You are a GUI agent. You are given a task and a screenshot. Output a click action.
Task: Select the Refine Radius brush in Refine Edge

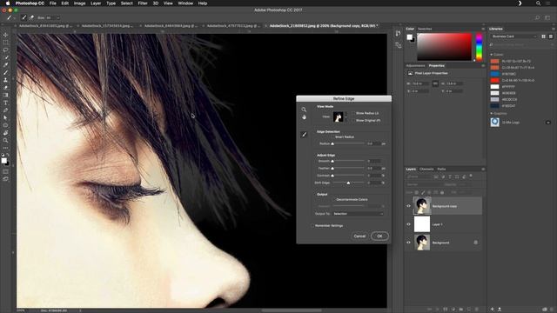pyautogui.click(x=304, y=135)
